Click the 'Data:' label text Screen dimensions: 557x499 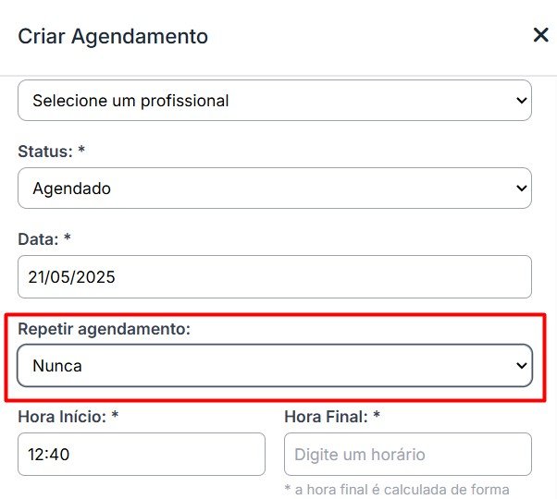(38, 238)
